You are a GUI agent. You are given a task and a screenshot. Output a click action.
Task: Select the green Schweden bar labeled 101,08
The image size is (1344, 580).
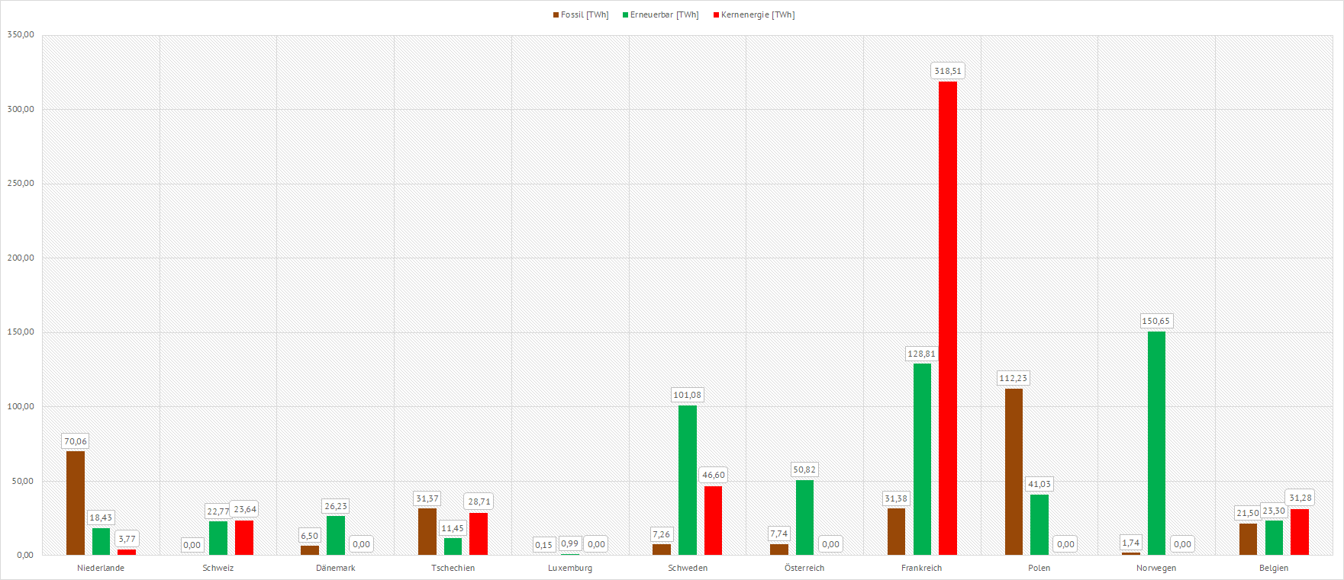tap(687, 480)
